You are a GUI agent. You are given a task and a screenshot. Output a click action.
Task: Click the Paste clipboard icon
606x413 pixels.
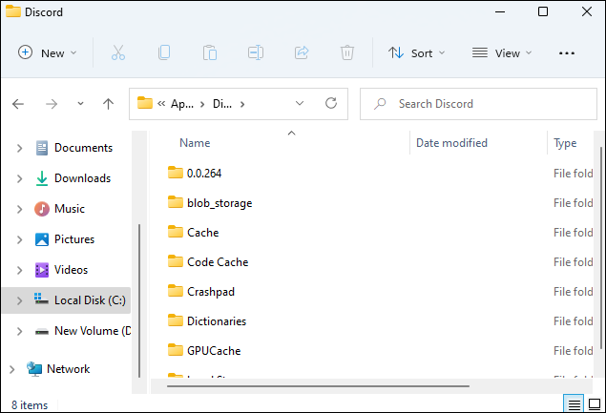pyautogui.click(x=210, y=53)
